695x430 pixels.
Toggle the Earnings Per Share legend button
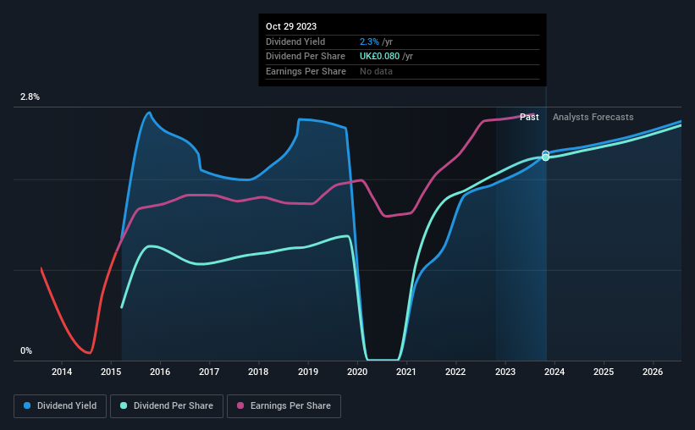coord(284,406)
